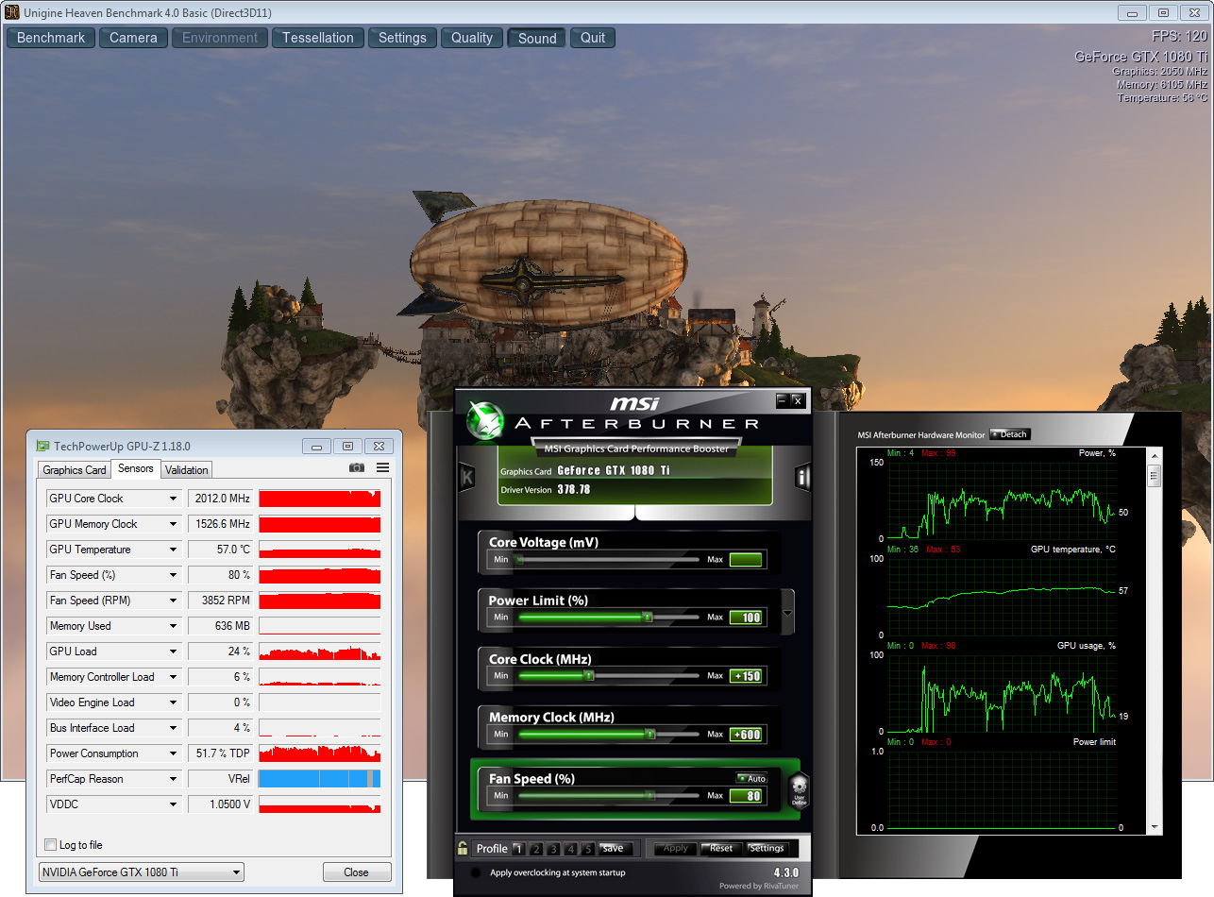
Task: Click the GPU-Z title bar icon
Action: pyautogui.click(x=42, y=446)
